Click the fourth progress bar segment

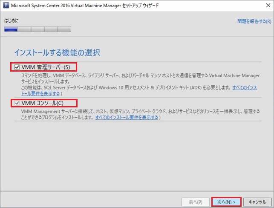[51, 29]
